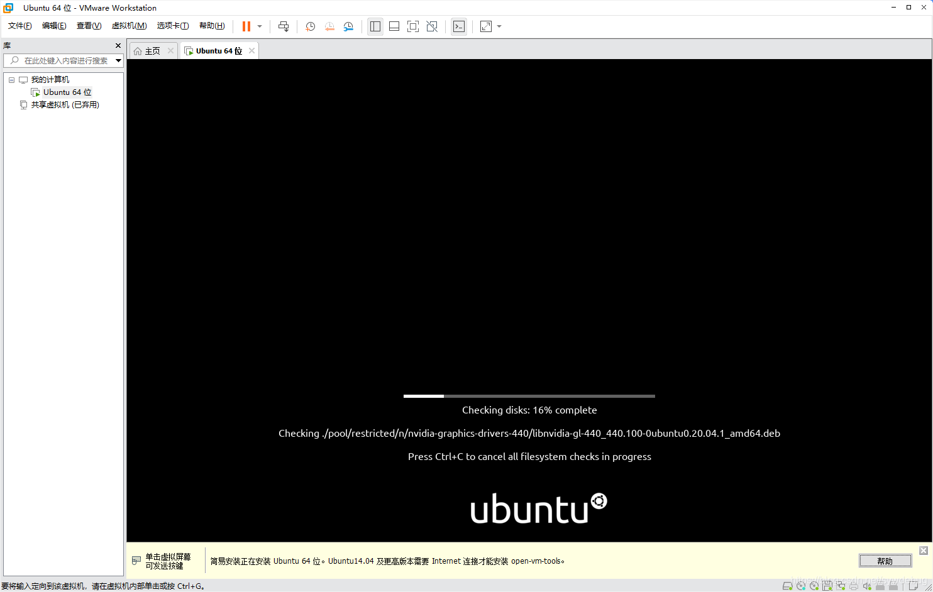Expand the library search dropdown arrow
933x592 pixels.
click(118, 60)
